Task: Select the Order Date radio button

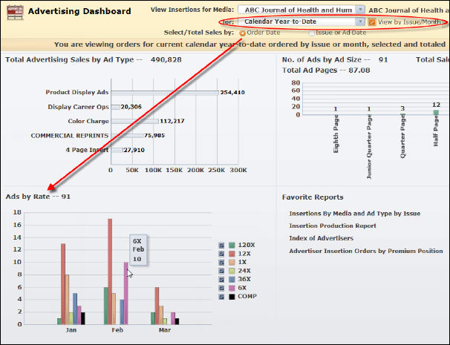Action: tap(242, 33)
